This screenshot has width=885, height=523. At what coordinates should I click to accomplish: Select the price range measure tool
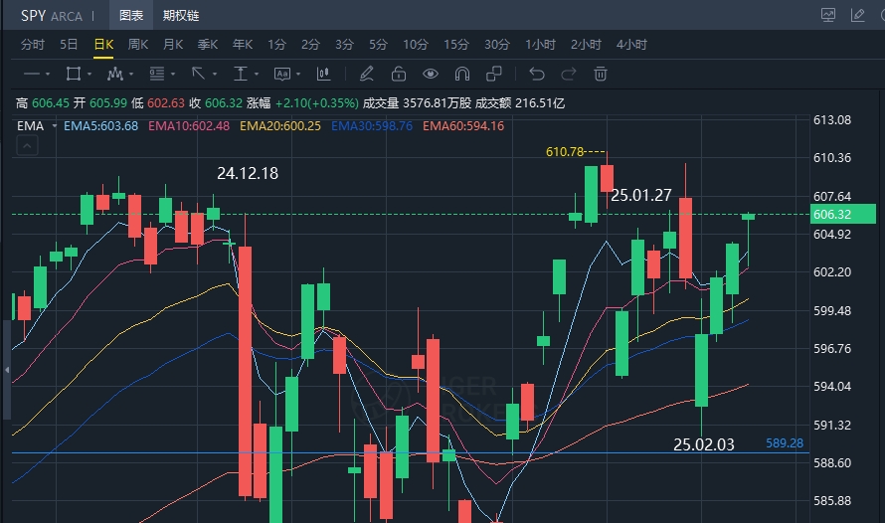[241, 74]
